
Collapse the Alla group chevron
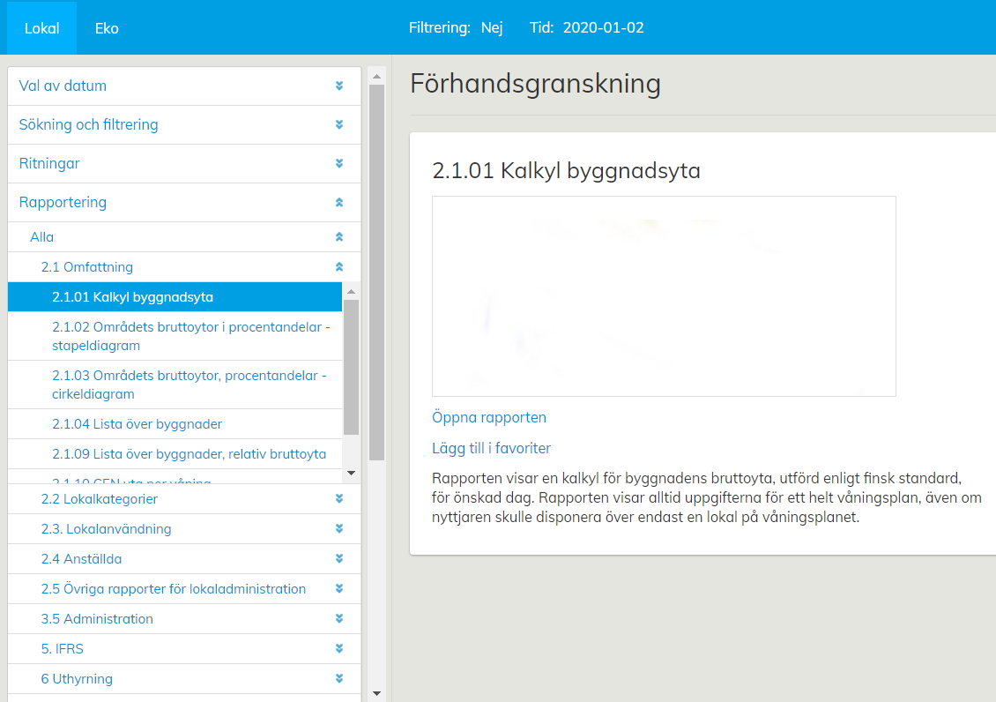coord(339,237)
